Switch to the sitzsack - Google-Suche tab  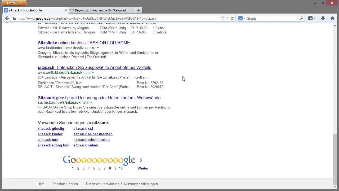pyautogui.click(x=36, y=10)
